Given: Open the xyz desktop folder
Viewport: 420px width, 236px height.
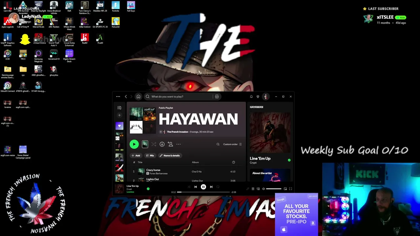Looking at the screenshot, I should point(23,71).
